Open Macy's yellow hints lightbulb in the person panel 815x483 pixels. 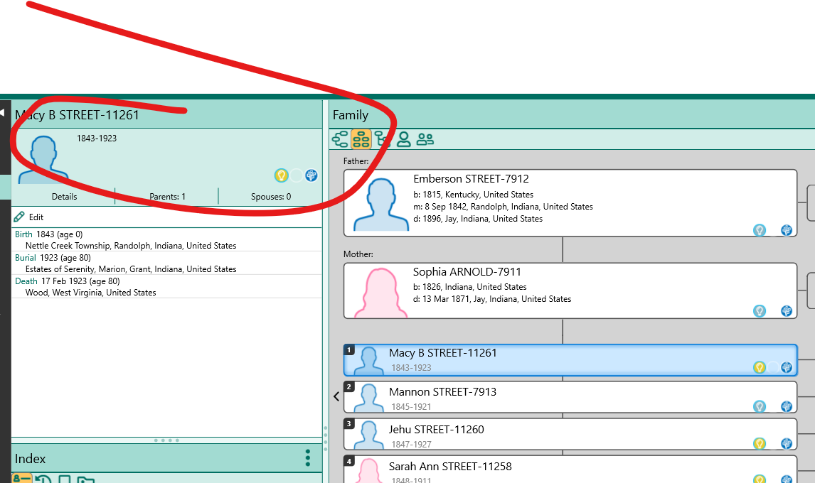[x=281, y=175]
